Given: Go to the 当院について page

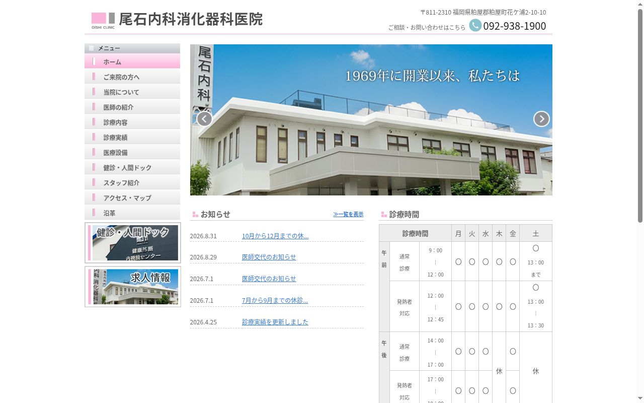Looking at the screenshot, I should [132, 92].
